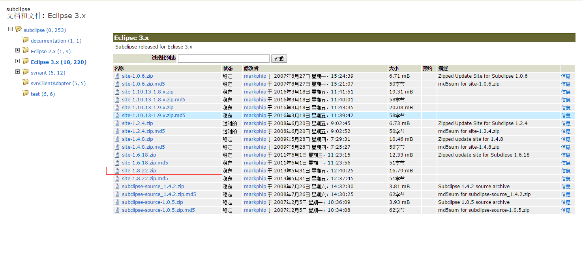
Task: Sort by 修改者 column header
Action: [x=251, y=68]
